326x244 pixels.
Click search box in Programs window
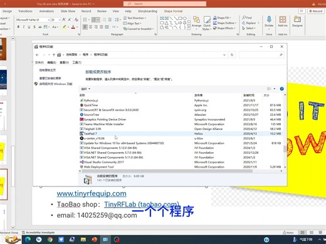(261, 55)
